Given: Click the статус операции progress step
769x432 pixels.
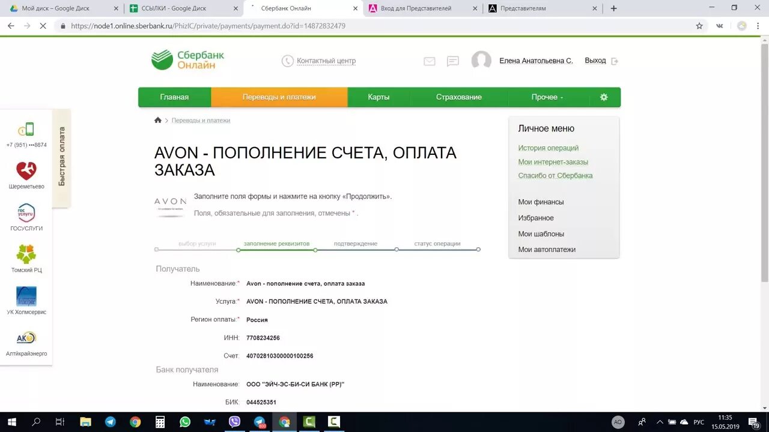Looking at the screenshot, I should (437, 244).
